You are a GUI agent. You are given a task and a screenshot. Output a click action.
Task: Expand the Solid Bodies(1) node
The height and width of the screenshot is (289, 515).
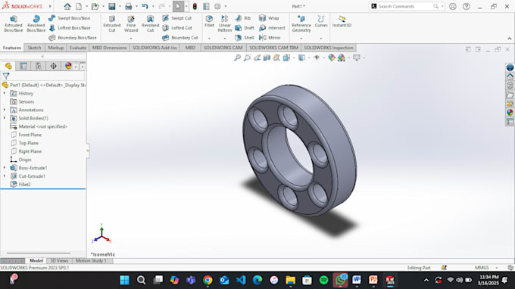coord(5,118)
